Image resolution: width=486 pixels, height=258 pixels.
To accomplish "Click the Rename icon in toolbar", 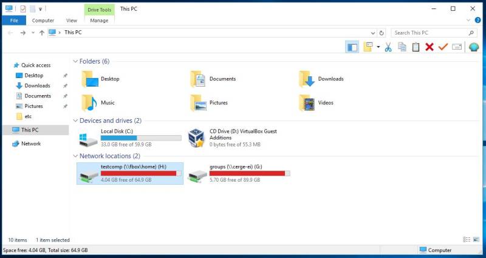I will click(x=457, y=47).
